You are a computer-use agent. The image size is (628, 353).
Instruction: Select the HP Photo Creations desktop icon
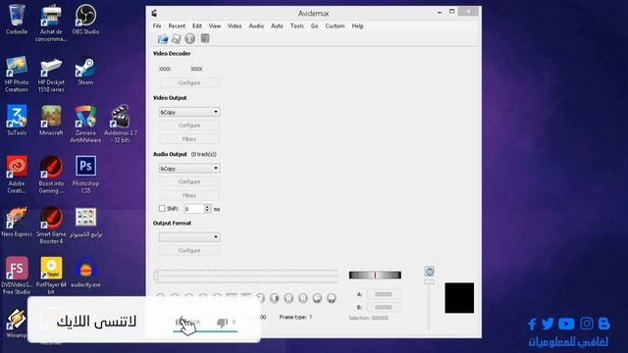coord(17,75)
